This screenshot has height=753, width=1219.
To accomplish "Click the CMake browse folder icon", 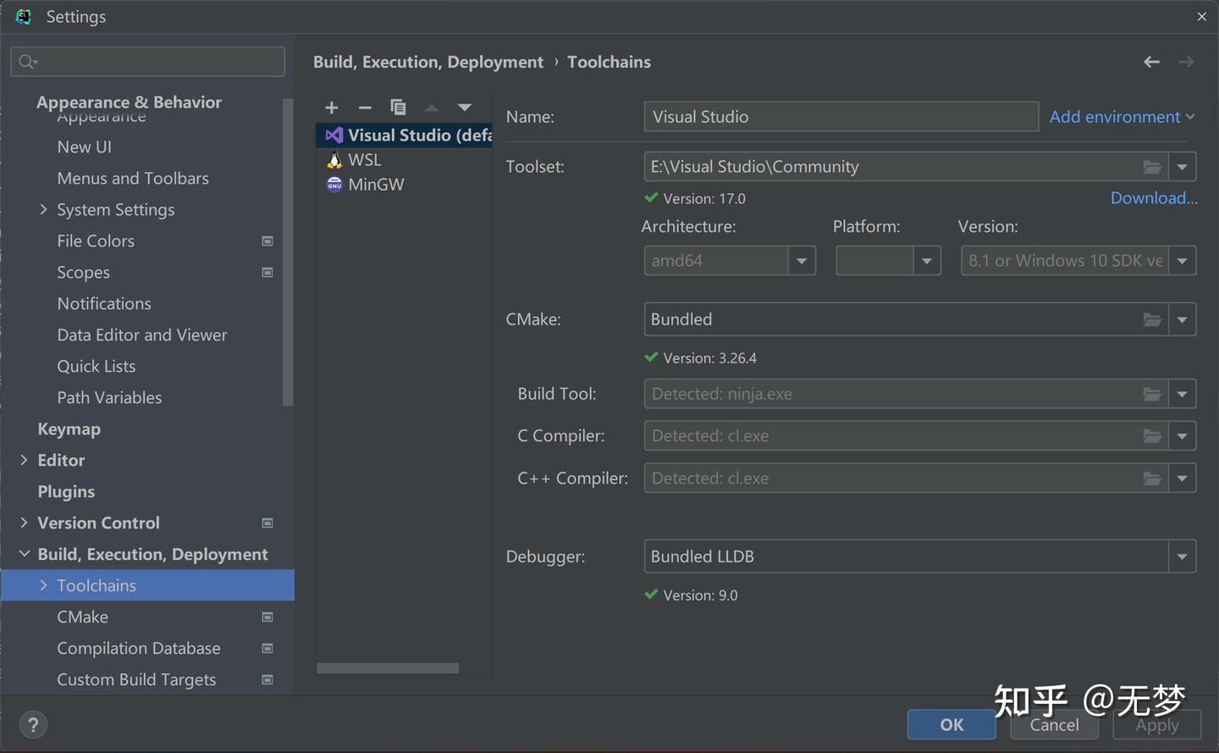I will tap(1152, 319).
